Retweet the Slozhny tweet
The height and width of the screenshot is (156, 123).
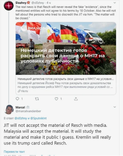37,99
